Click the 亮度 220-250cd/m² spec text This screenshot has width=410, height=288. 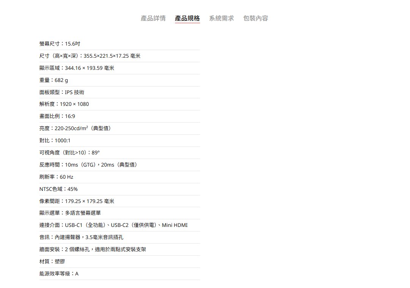(76, 128)
